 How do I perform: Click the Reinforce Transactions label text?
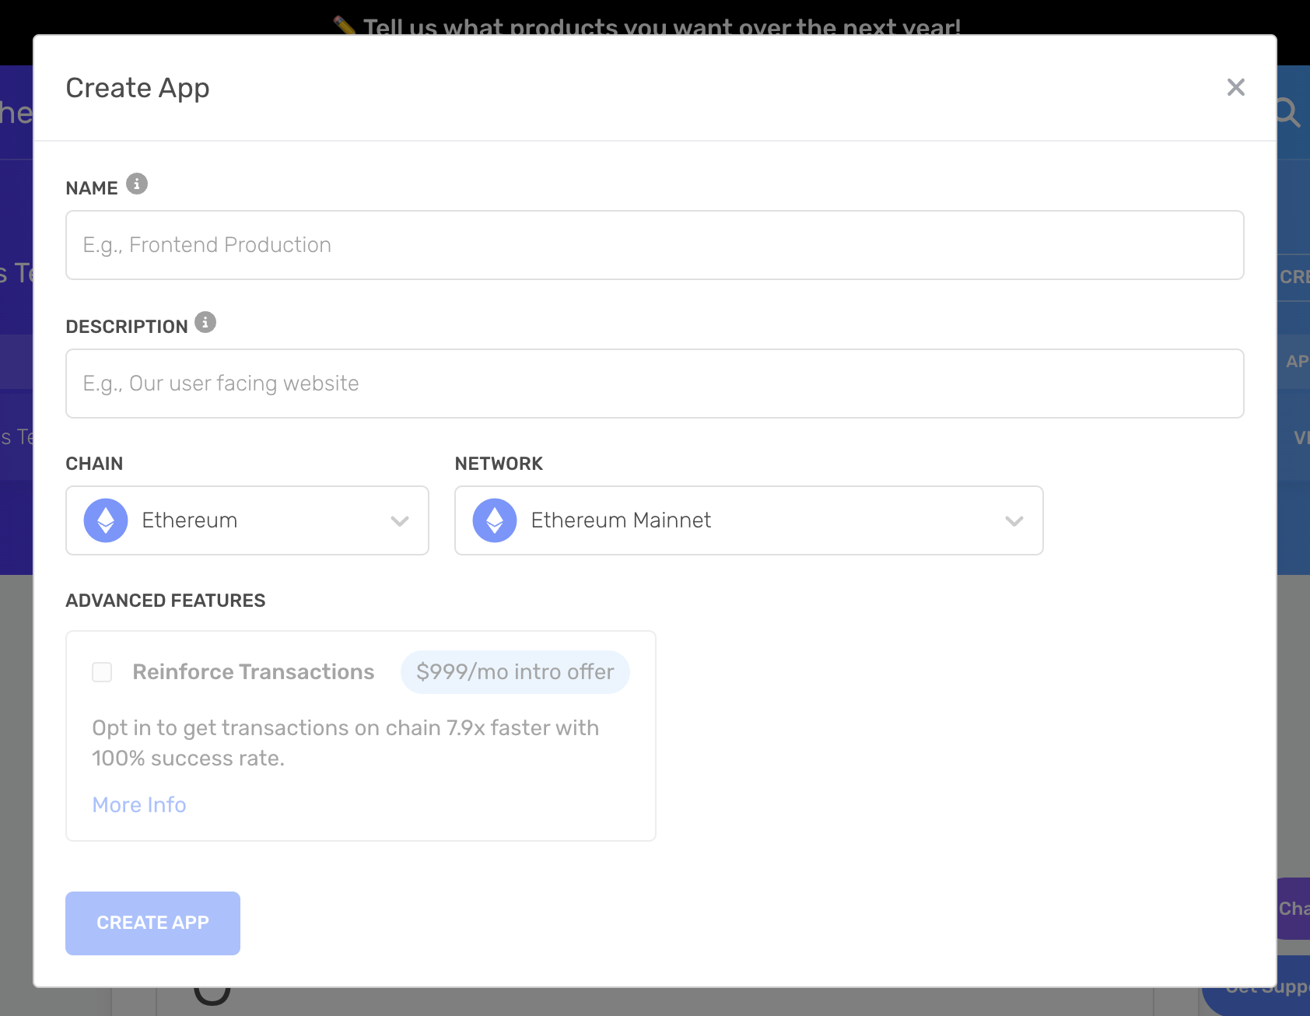click(253, 672)
